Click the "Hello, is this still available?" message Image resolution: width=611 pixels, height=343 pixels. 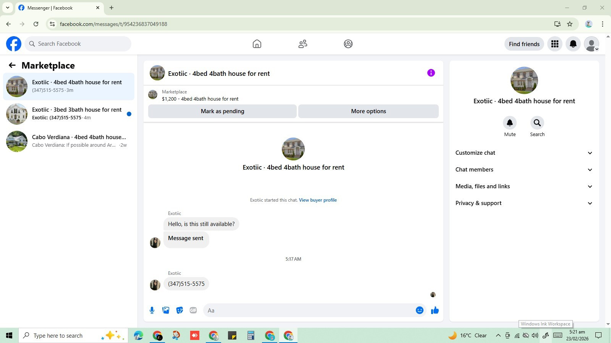pyautogui.click(x=201, y=224)
